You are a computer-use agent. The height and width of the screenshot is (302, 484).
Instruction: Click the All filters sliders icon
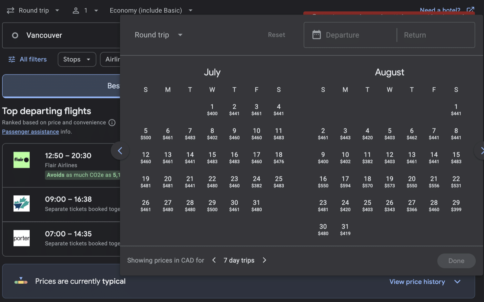point(12,59)
